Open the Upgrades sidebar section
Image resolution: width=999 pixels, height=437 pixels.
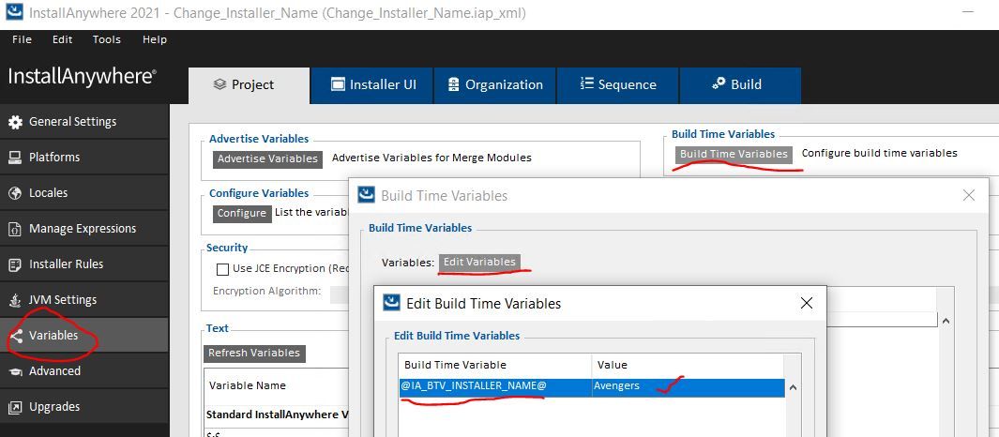click(84, 406)
